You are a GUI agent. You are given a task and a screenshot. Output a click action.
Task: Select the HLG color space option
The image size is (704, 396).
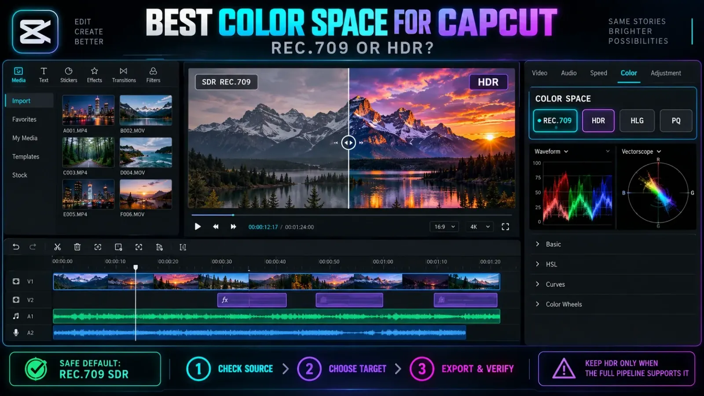click(637, 121)
